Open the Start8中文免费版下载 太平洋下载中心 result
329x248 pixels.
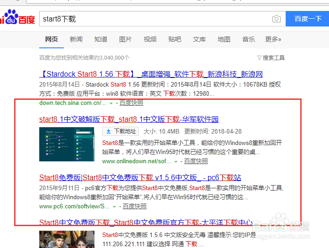tap(146, 222)
